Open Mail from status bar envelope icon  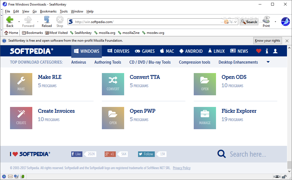(10, 176)
